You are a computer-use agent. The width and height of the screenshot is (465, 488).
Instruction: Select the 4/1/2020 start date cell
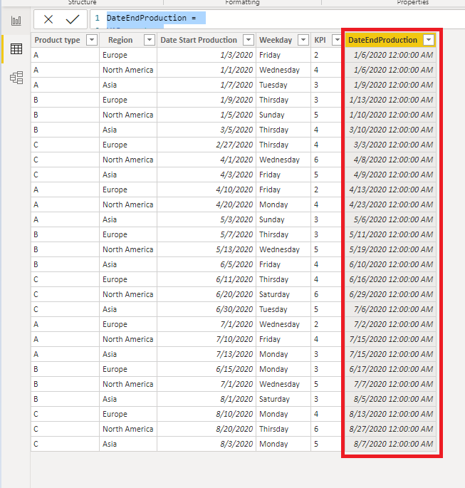click(x=207, y=160)
